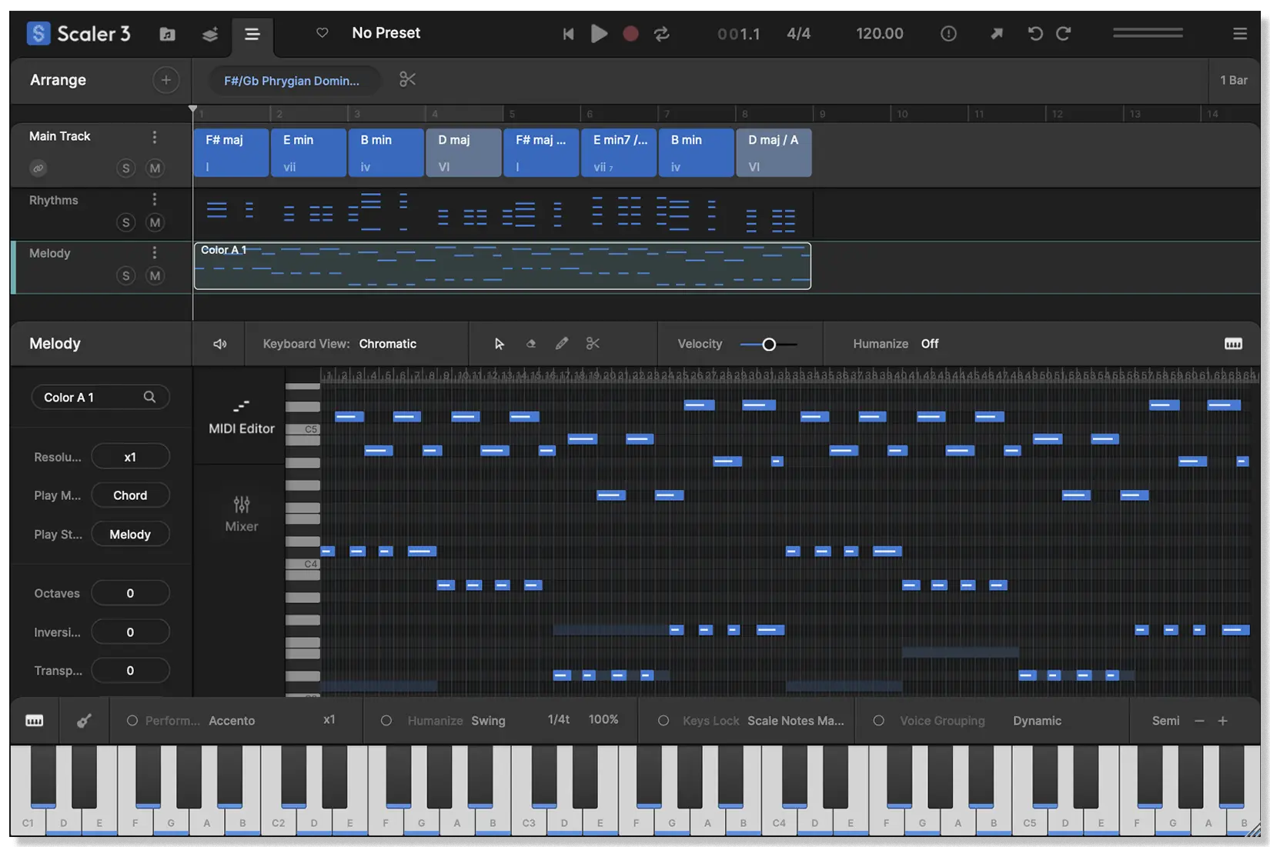Screen dimensions: 1270x847
Task: Enable the Humanize Swing radio
Action: point(386,721)
